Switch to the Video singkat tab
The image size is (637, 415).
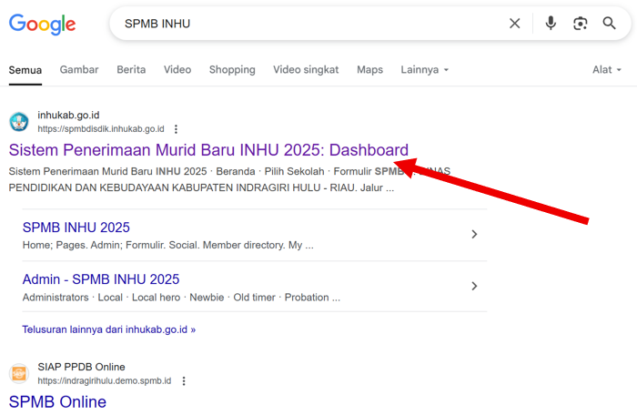pos(306,69)
